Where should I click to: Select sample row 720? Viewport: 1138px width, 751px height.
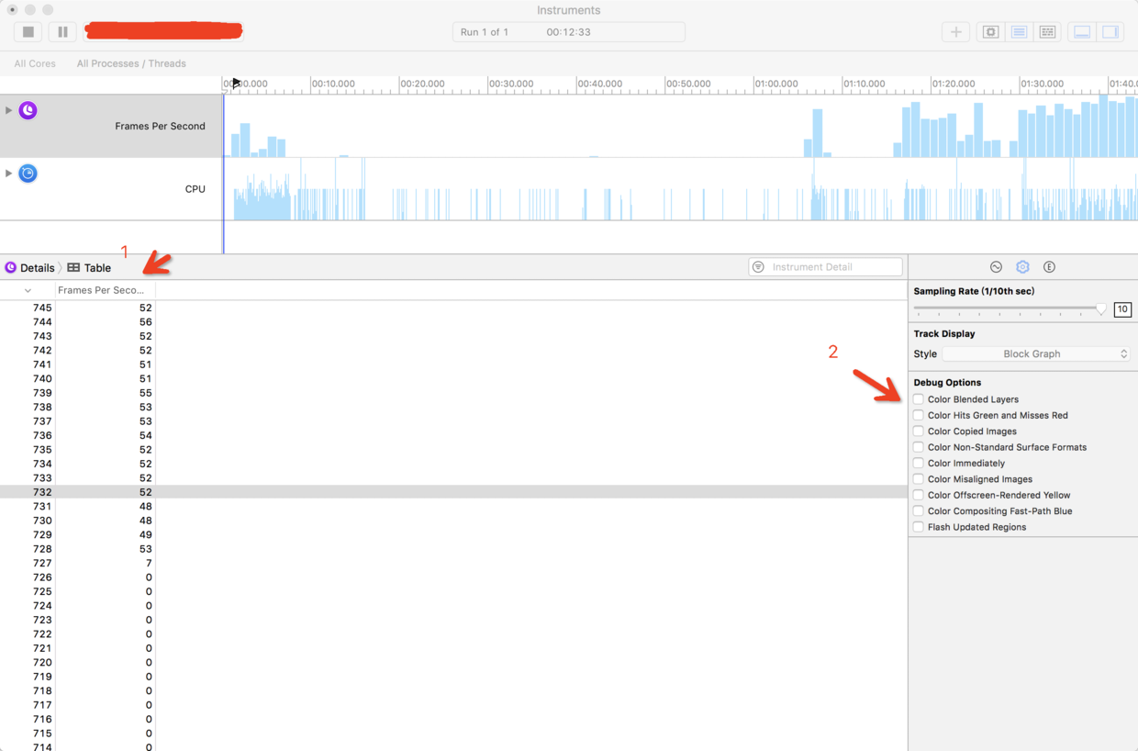pos(453,662)
